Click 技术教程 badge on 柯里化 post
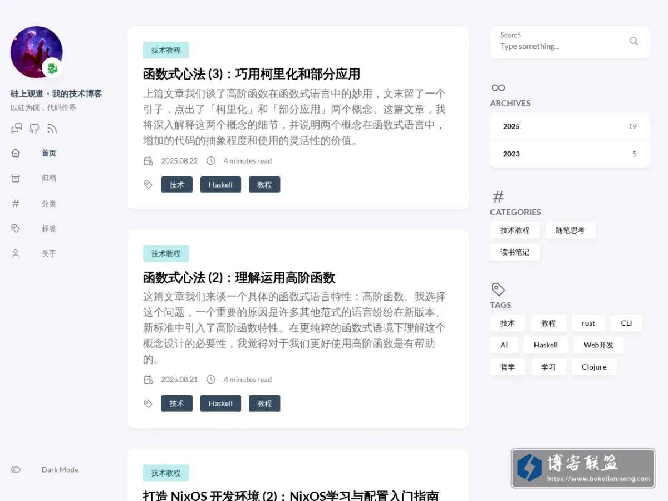Screen dimensions: 668x501 coord(166,50)
